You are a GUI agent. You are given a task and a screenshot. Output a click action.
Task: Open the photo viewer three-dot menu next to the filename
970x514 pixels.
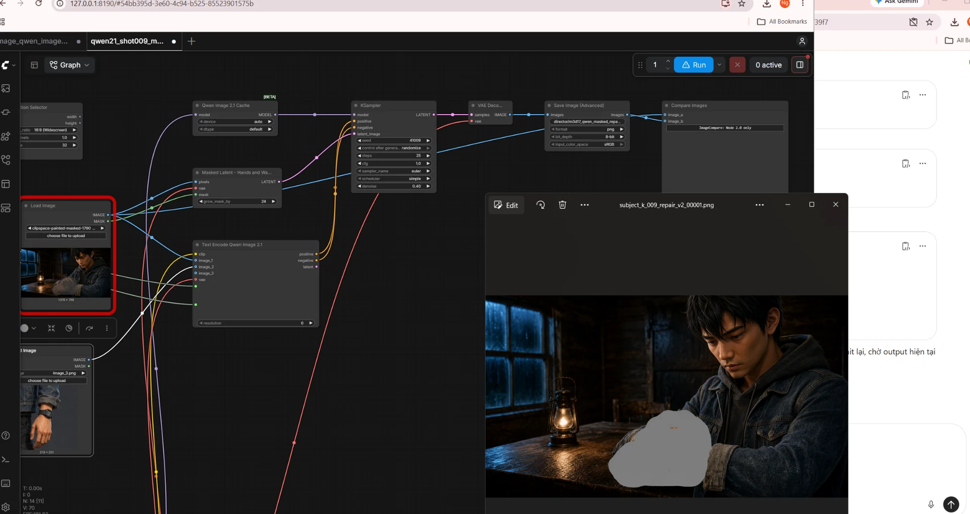point(759,205)
